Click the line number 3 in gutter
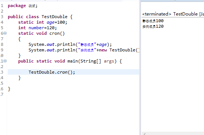Viewport: 204px width, 135px height. [x=2, y=17]
